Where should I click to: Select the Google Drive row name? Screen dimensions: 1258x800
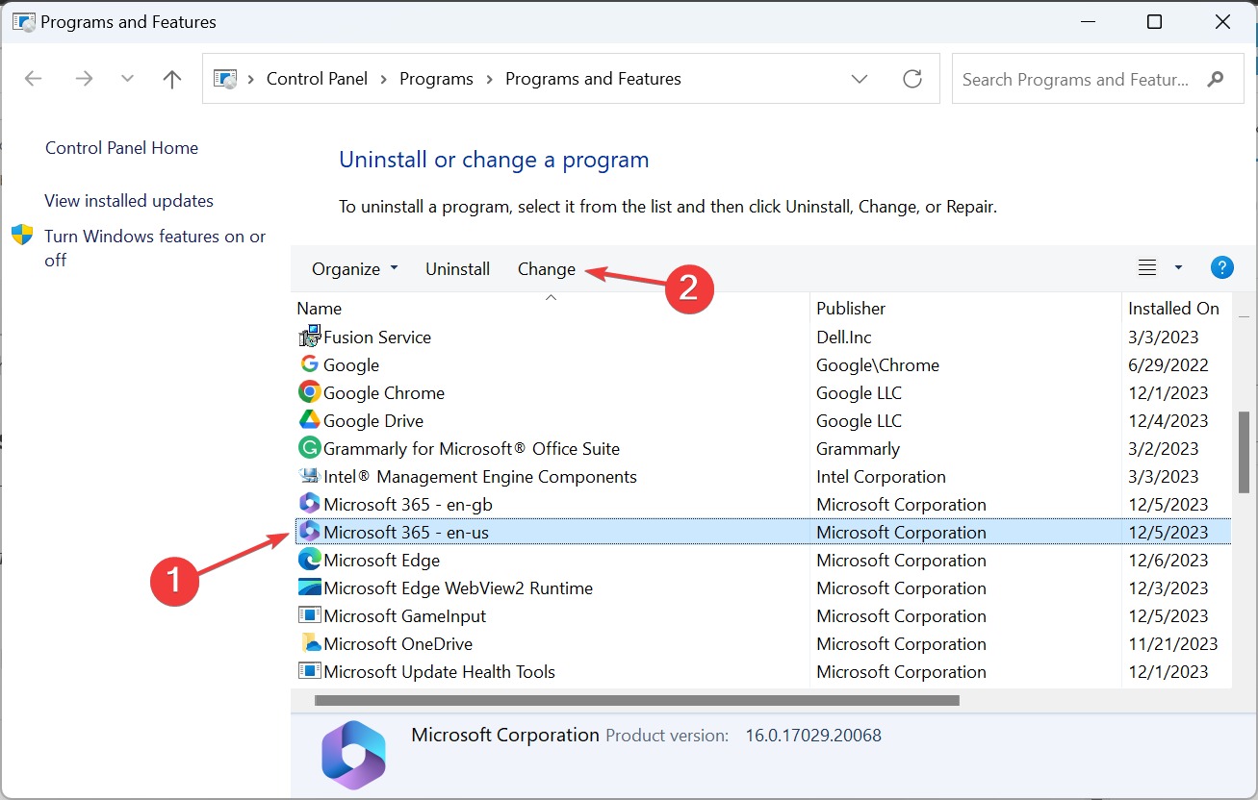(373, 420)
